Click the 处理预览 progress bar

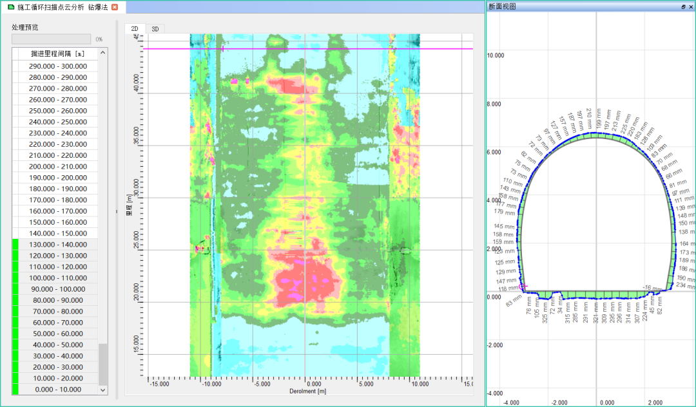(x=51, y=39)
